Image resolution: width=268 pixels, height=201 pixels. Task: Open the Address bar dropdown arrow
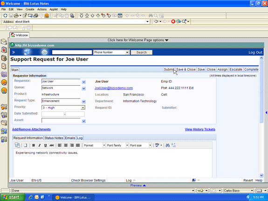147,22
